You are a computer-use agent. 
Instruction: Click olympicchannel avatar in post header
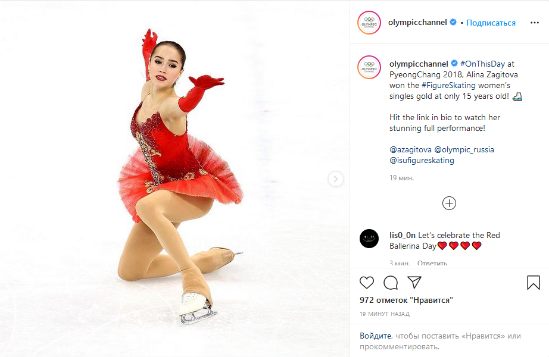[369, 23]
